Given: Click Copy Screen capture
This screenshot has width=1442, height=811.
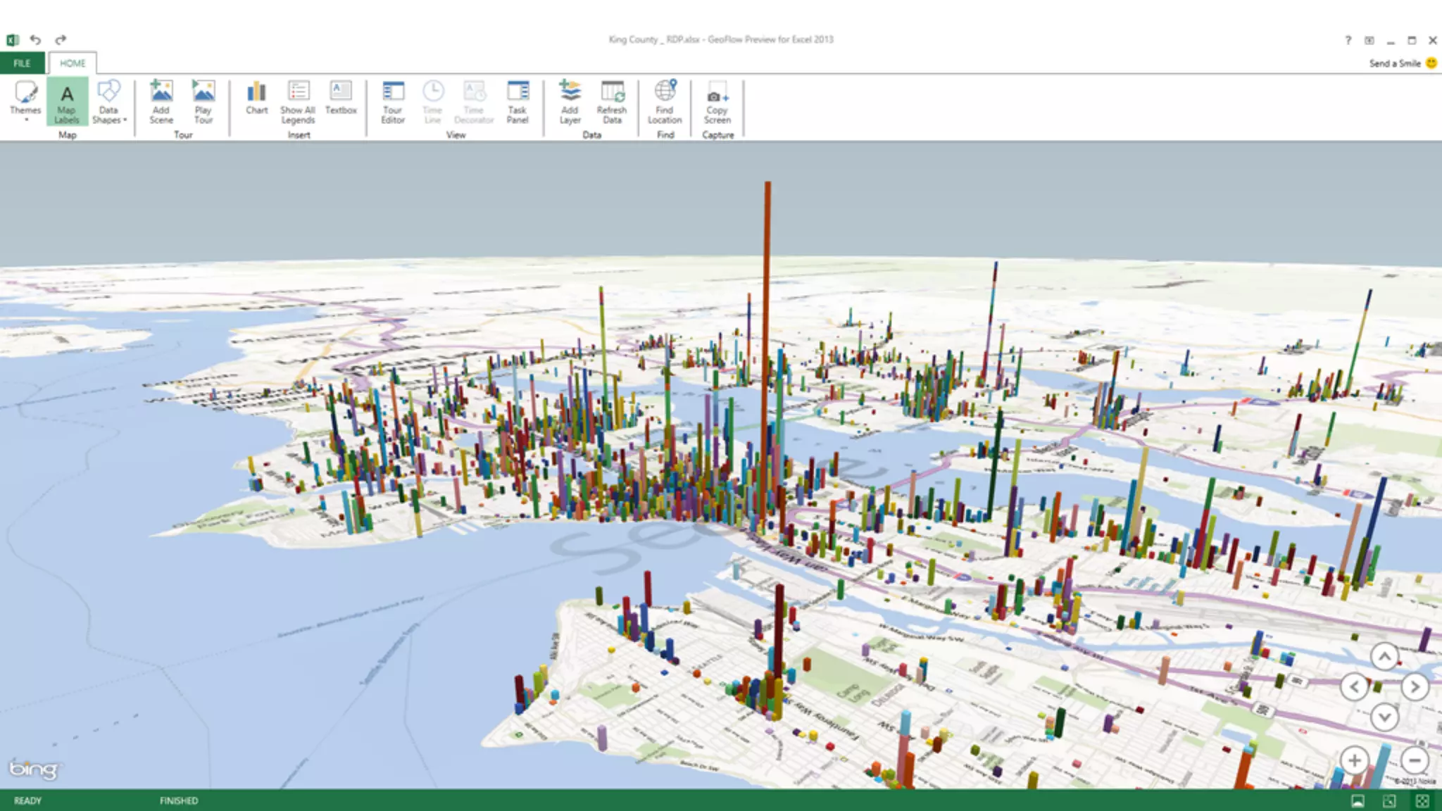Looking at the screenshot, I should pos(717,101).
